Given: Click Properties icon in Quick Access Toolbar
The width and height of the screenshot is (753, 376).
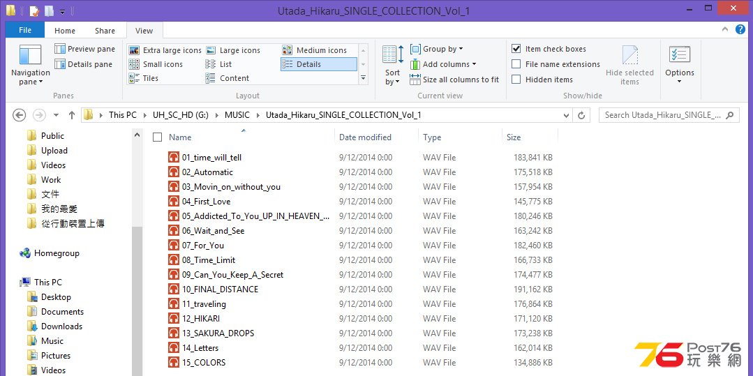Looking at the screenshot, I should pos(33,10).
